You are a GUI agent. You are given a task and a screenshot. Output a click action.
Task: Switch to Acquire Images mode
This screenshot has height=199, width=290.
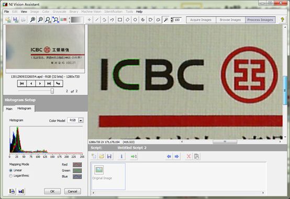point(201,20)
